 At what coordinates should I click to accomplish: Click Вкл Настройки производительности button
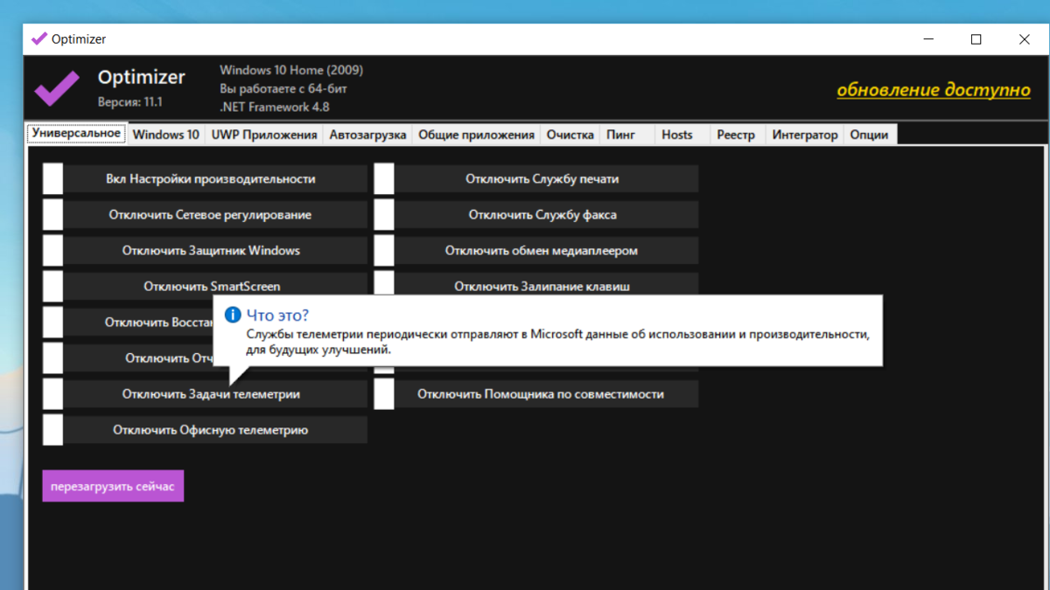[x=215, y=179]
